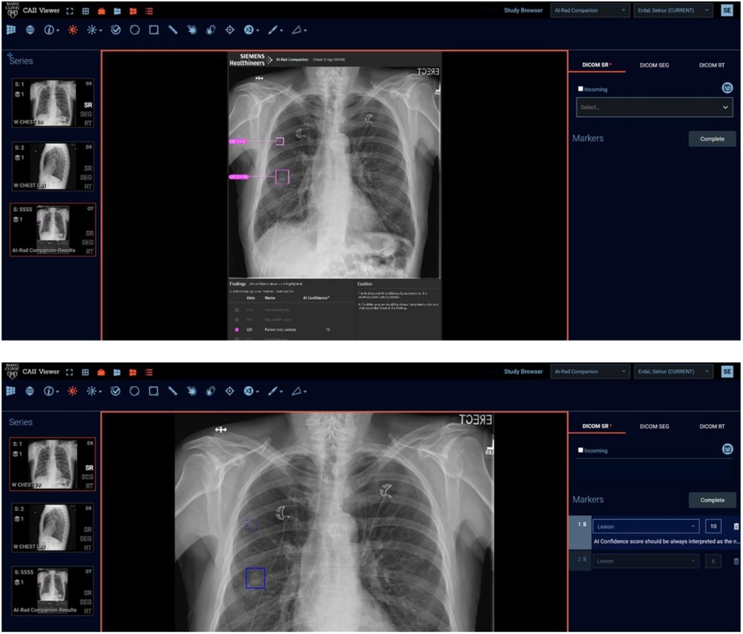
Task: Open AI-Rad Companion dropdown in Lesion markers viewer header
Action: tap(590, 372)
